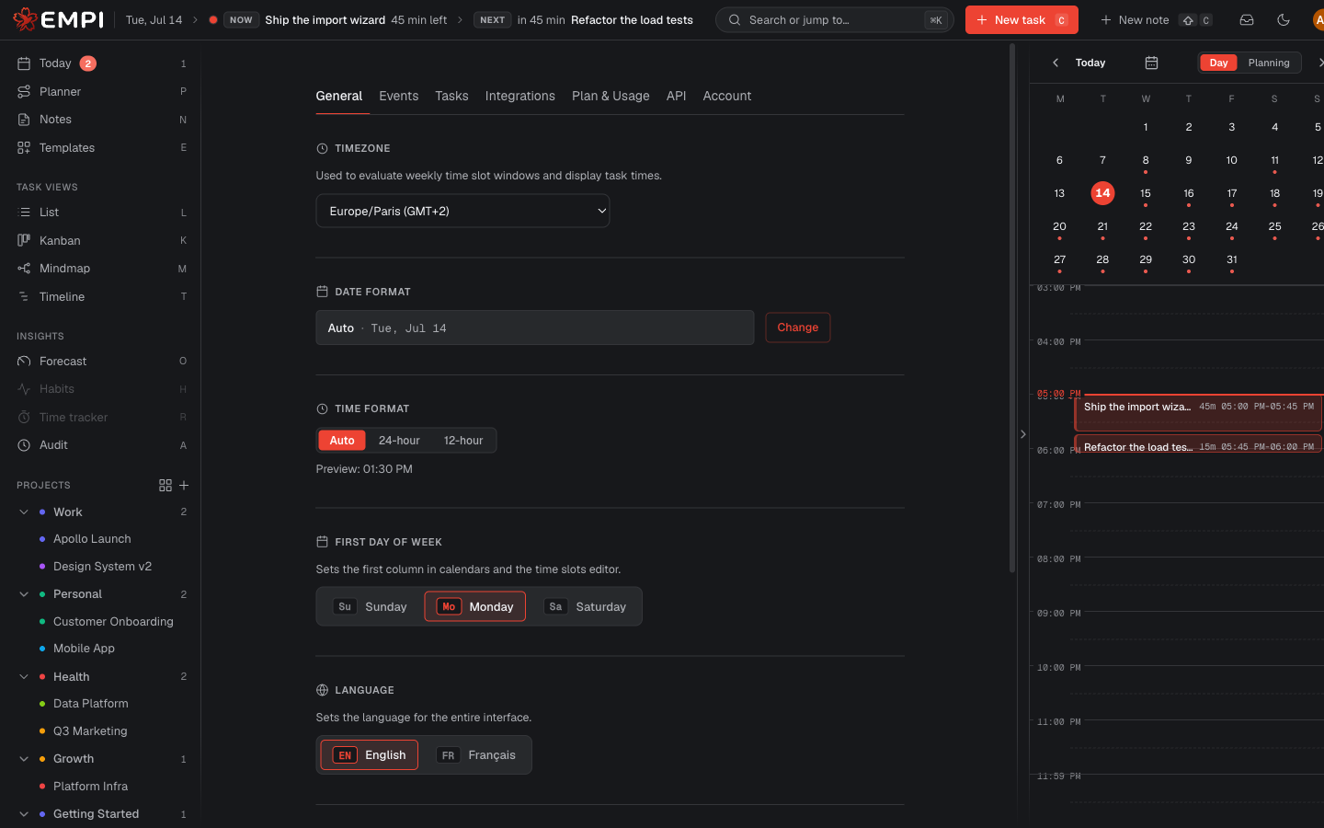This screenshot has width=1324, height=828.
Task: Open Today view in sidebar
Action: pyautogui.click(x=101, y=63)
